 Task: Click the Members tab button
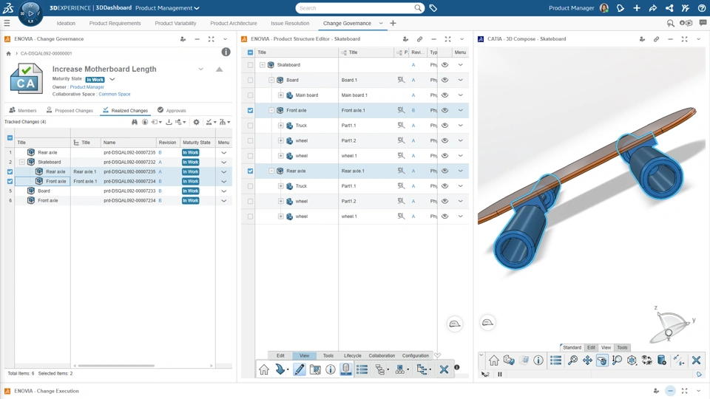[x=23, y=110]
